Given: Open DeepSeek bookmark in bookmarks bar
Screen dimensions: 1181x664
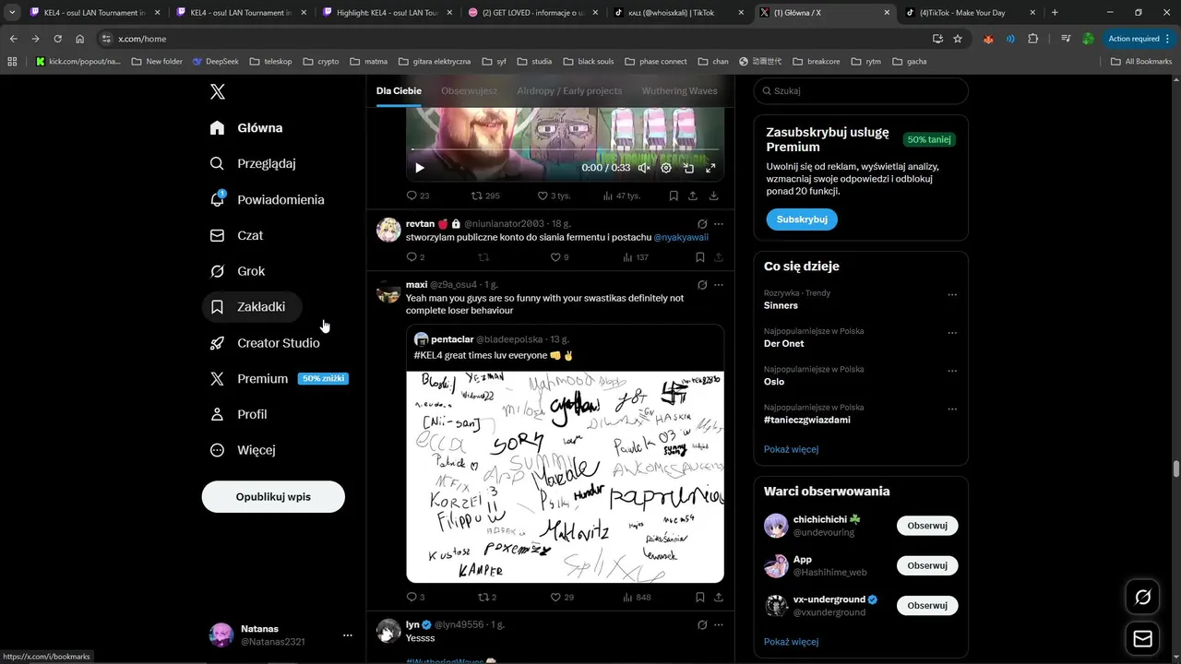Looking at the screenshot, I should tap(216, 61).
